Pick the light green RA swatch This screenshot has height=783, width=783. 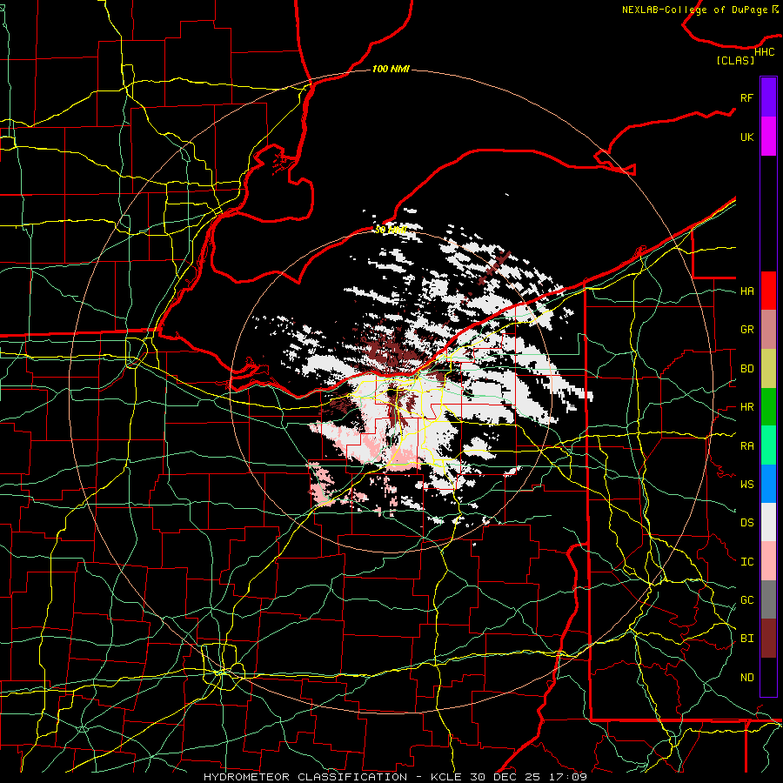click(x=768, y=445)
